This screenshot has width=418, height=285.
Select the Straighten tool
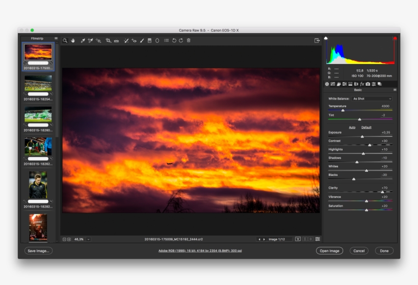tap(116, 40)
